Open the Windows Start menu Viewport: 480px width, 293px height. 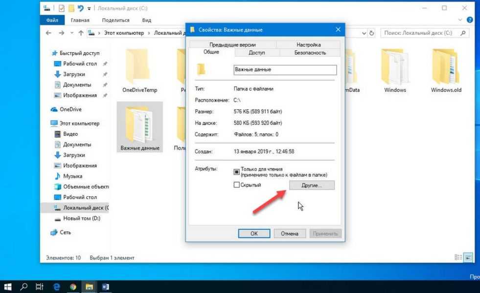coord(7,287)
